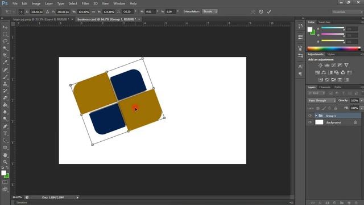Select the Dodge tool
This screenshot has width=364, height=205.
(5, 119)
